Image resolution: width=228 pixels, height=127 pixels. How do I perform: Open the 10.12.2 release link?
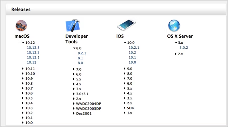pos(33,52)
